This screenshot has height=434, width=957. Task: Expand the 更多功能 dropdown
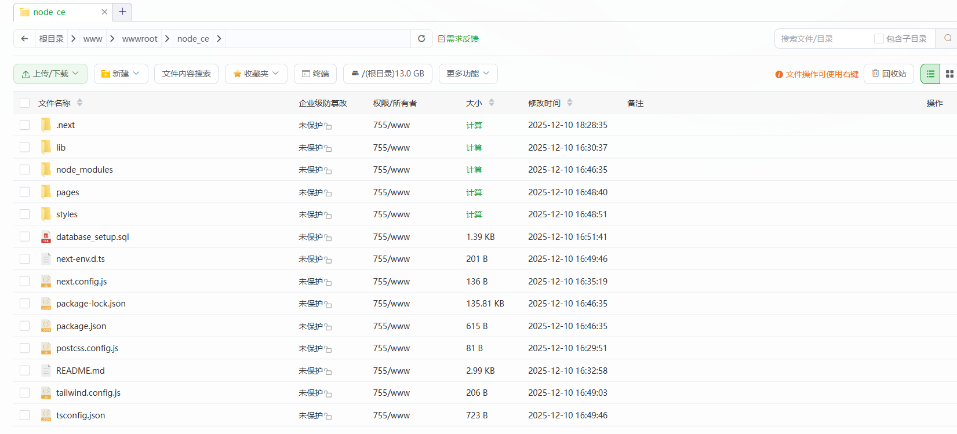468,74
